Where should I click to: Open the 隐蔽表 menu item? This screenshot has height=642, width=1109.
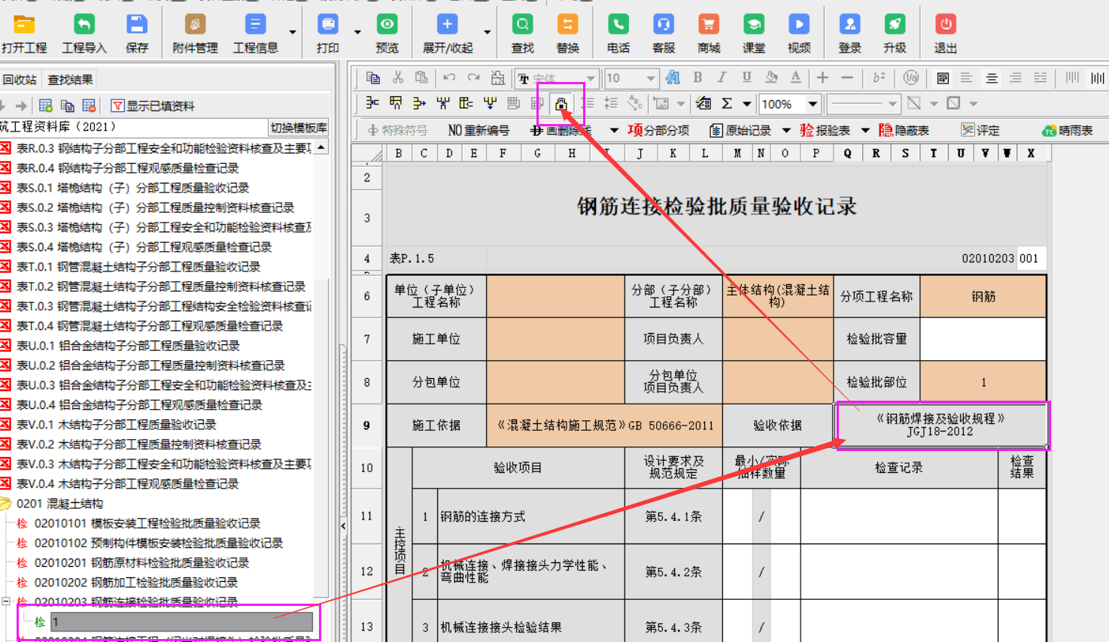tap(904, 131)
